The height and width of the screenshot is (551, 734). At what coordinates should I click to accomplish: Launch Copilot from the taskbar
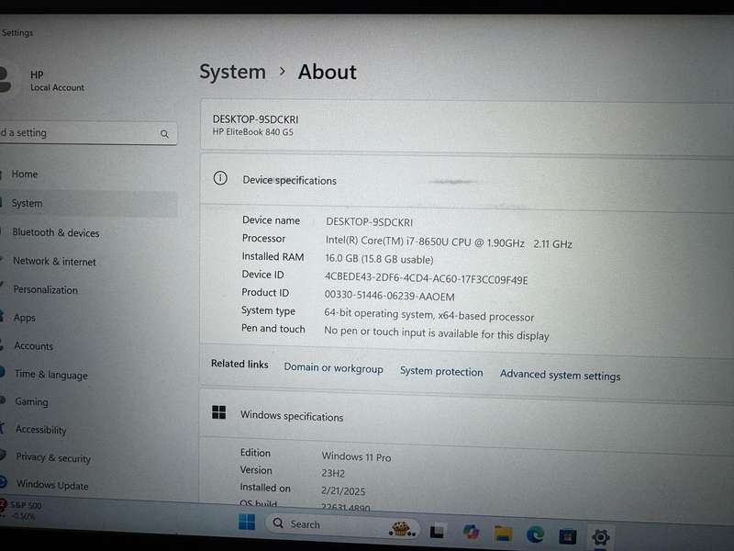point(471,532)
